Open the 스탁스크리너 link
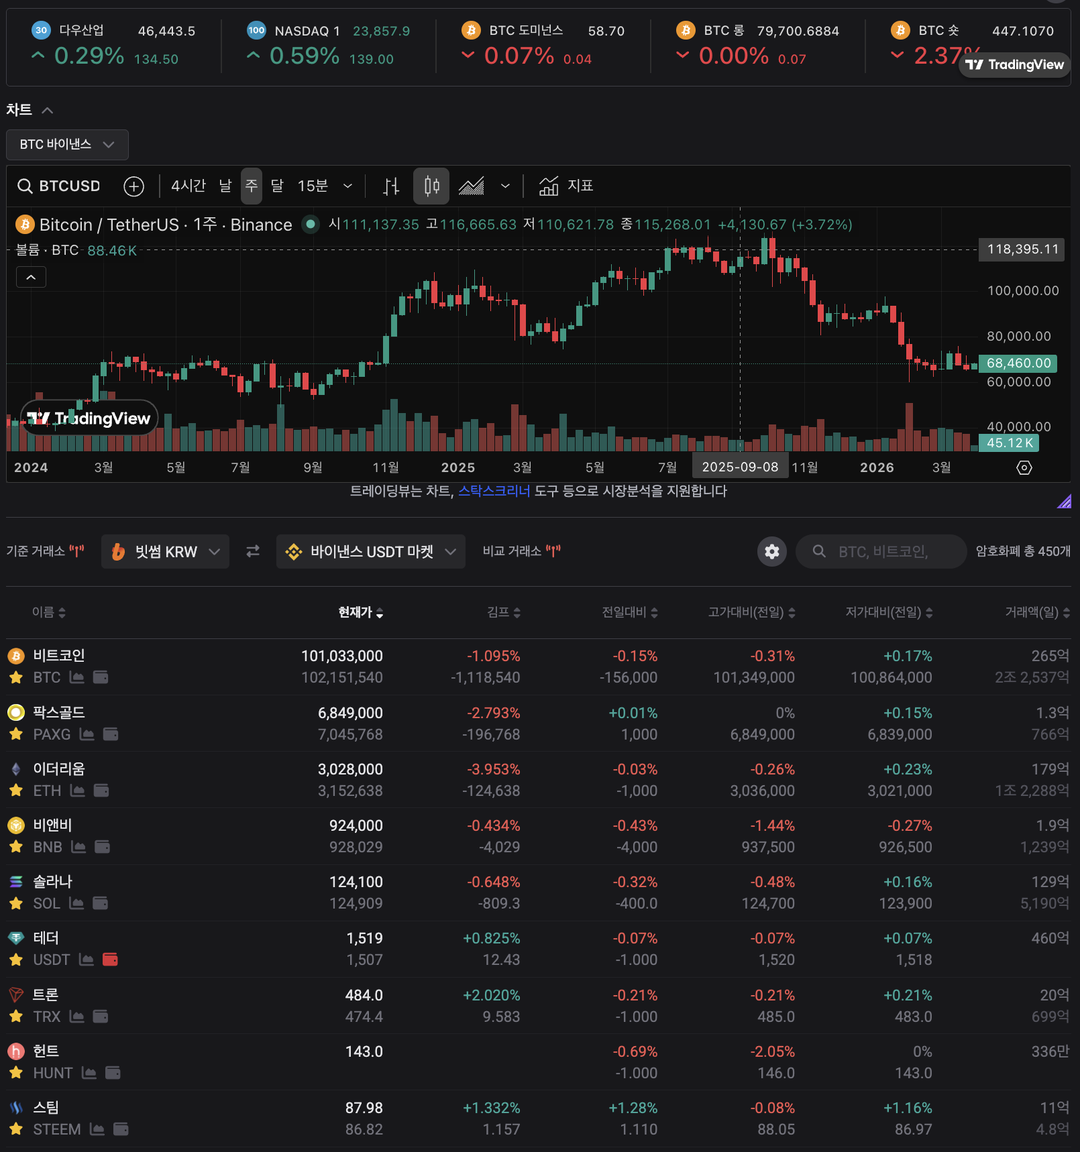 coord(494,491)
